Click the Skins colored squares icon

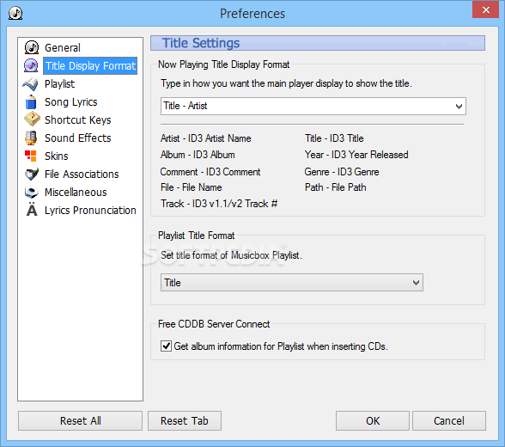[31, 156]
